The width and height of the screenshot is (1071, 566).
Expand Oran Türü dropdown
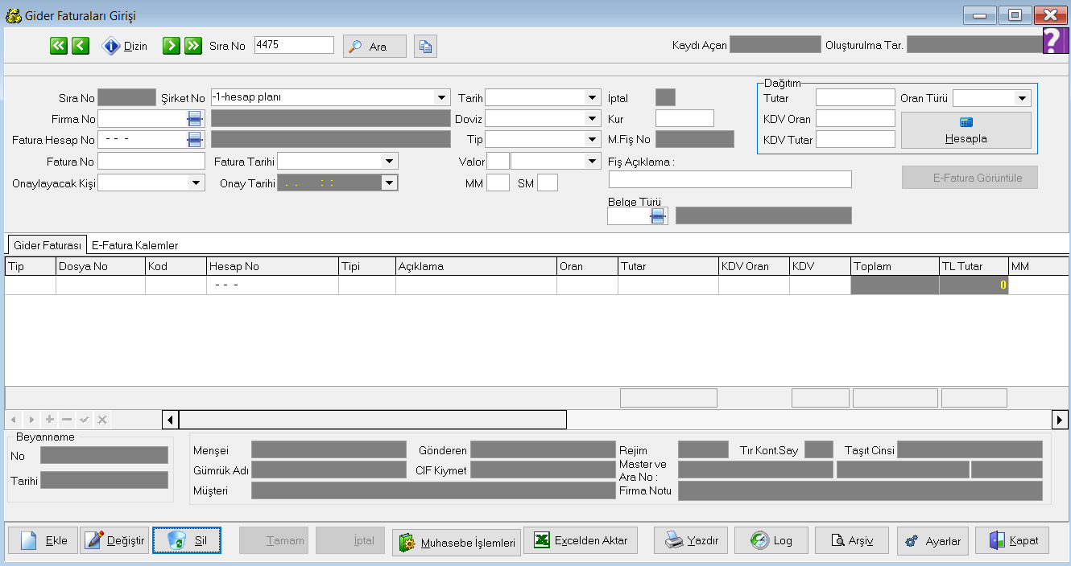click(1023, 98)
